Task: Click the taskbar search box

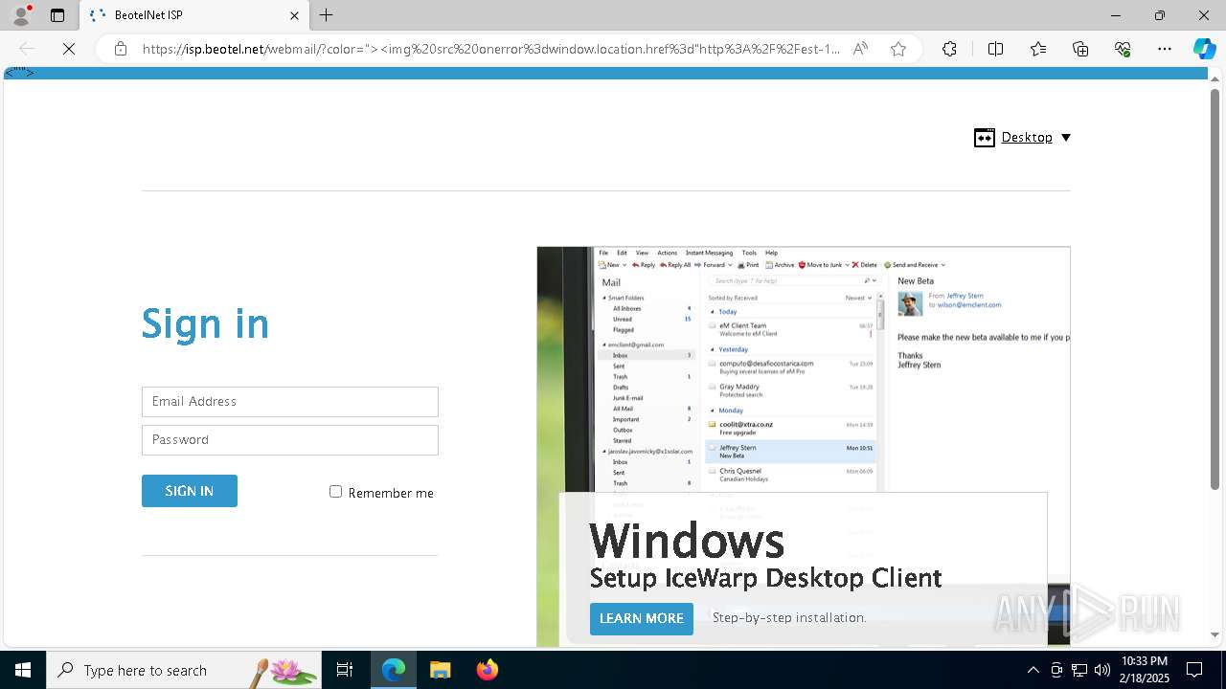Action: pyautogui.click(x=184, y=670)
